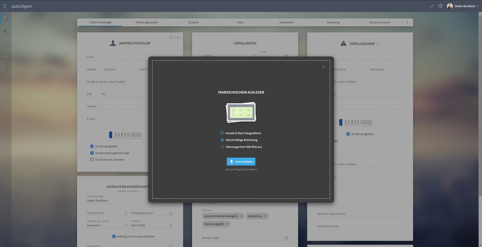Viewport: 482px width, 247px height.
Task: Open the help question mark icon
Action: [x=440, y=6]
